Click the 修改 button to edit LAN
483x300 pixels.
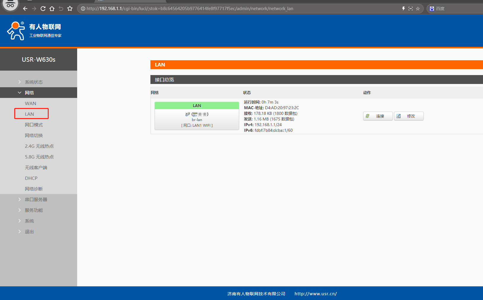pos(409,116)
